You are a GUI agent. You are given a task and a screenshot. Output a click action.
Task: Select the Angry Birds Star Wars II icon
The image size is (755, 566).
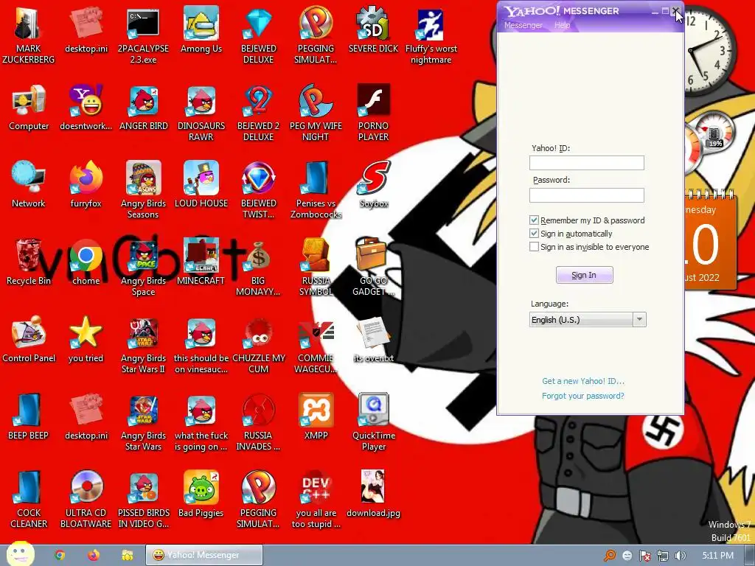[144, 346]
